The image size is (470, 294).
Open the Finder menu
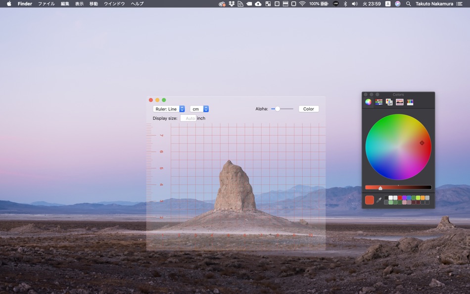(x=25, y=3)
